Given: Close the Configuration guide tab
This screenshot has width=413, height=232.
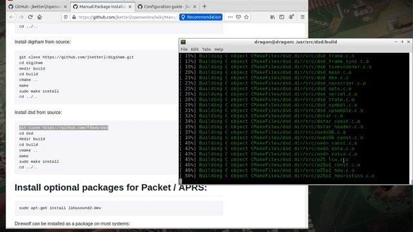Looking at the screenshot, I should pyautogui.click(x=195, y=6).
